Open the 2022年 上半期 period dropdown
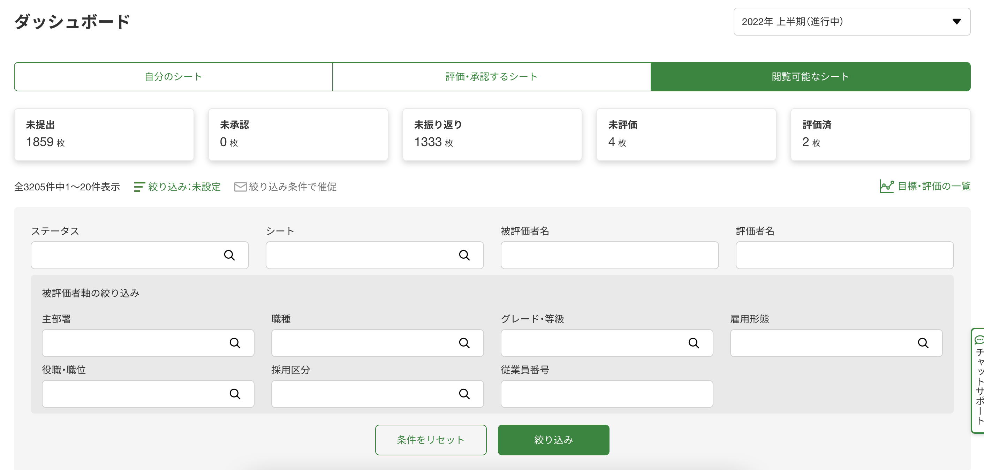Screen dimensions: 984x470 (851, 22)
